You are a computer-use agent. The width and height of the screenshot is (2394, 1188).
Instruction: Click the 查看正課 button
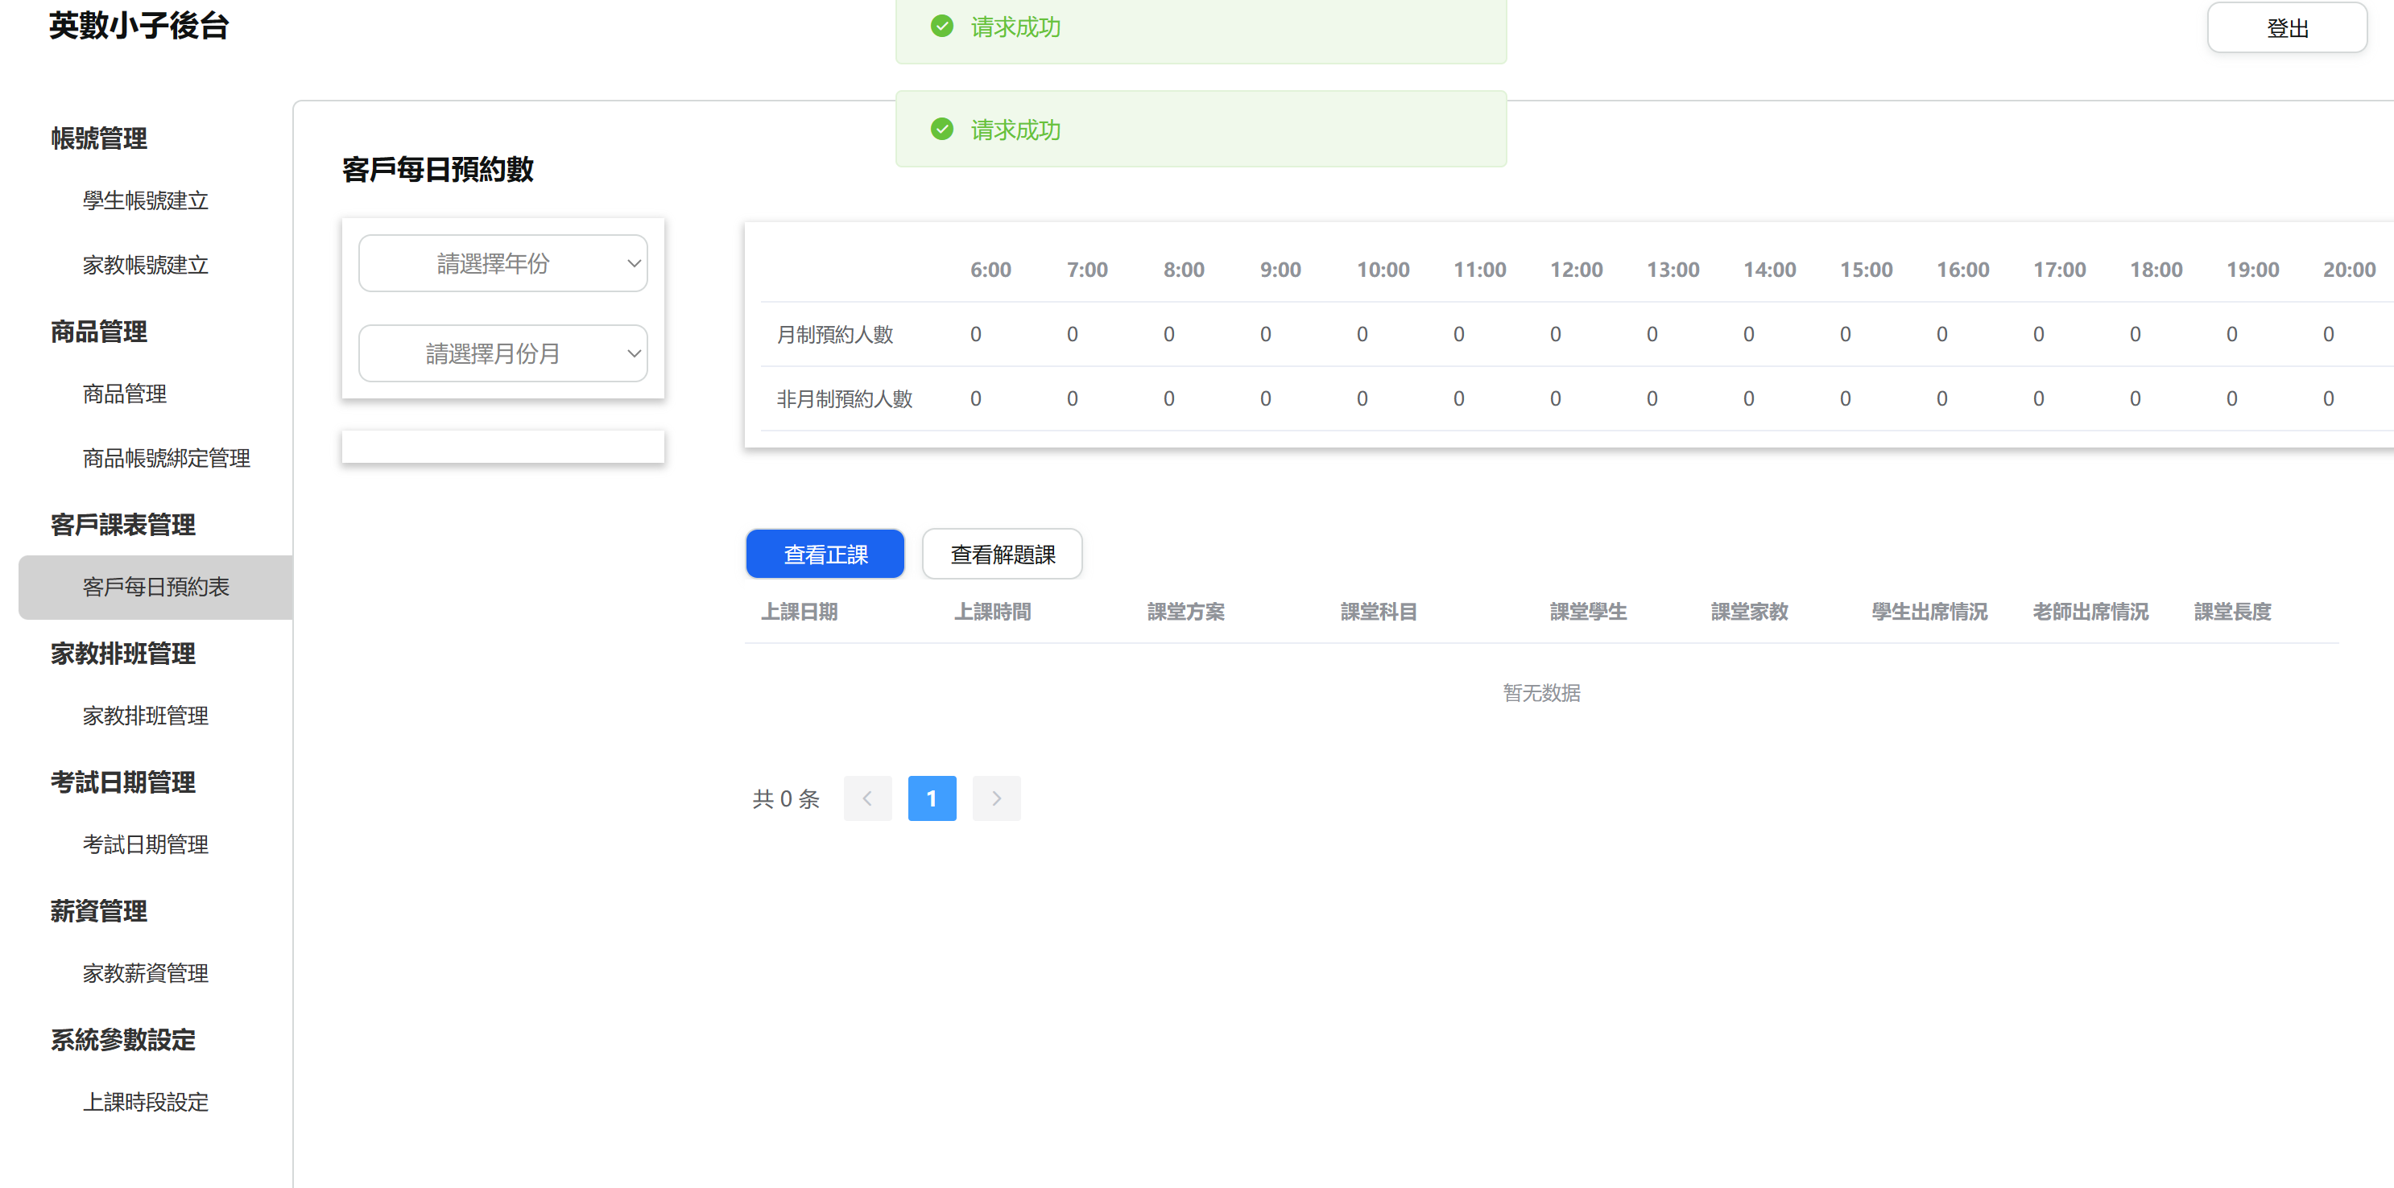tap(825, 555)
